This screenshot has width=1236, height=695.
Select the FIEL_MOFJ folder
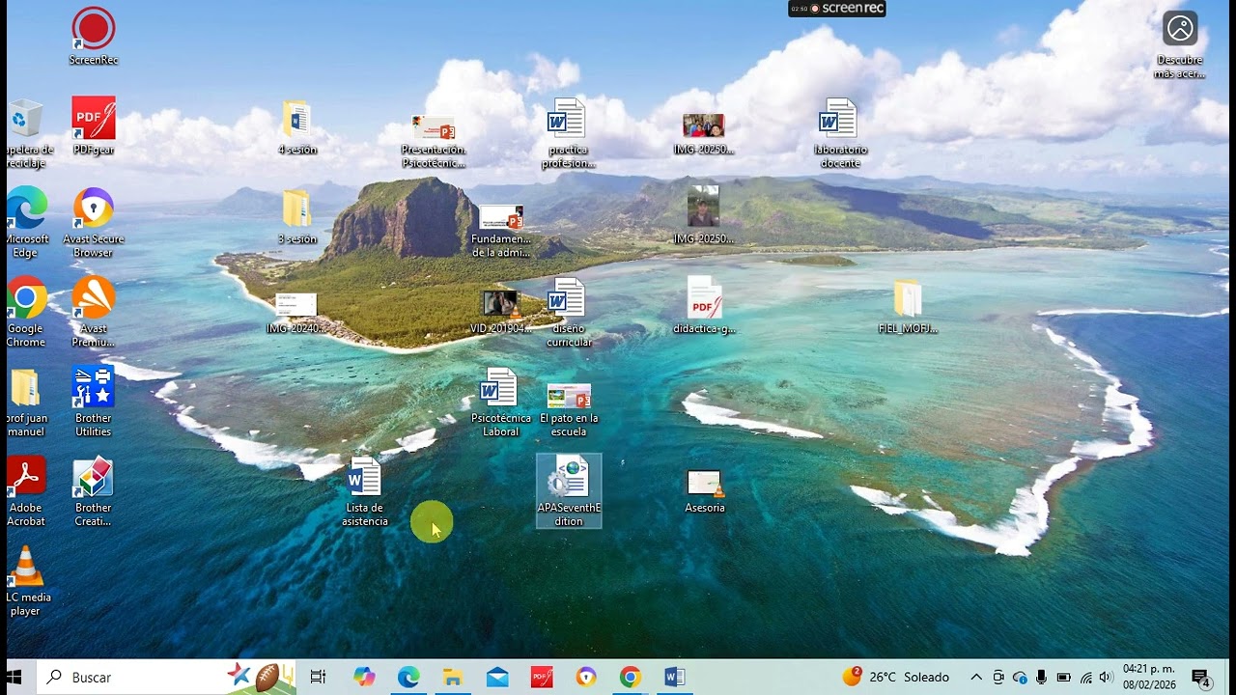pyautogui.click(x=908, y=305)
